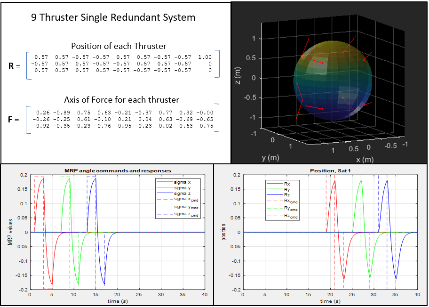Select the 0.02 value in matrix F

[x=166, y=126]
